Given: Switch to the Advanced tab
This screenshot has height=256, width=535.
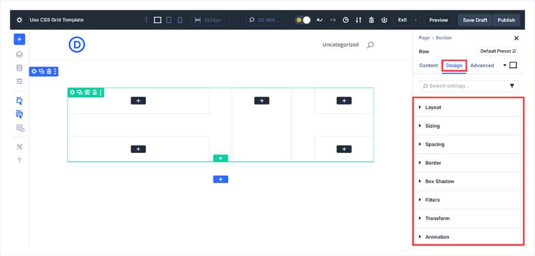Looking at the screenshot, I should [x=482, y=65].
